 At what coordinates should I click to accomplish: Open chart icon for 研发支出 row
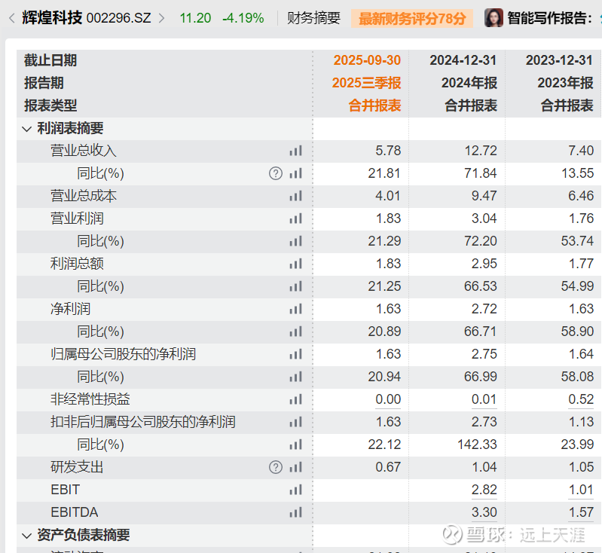tap(295, 467)
